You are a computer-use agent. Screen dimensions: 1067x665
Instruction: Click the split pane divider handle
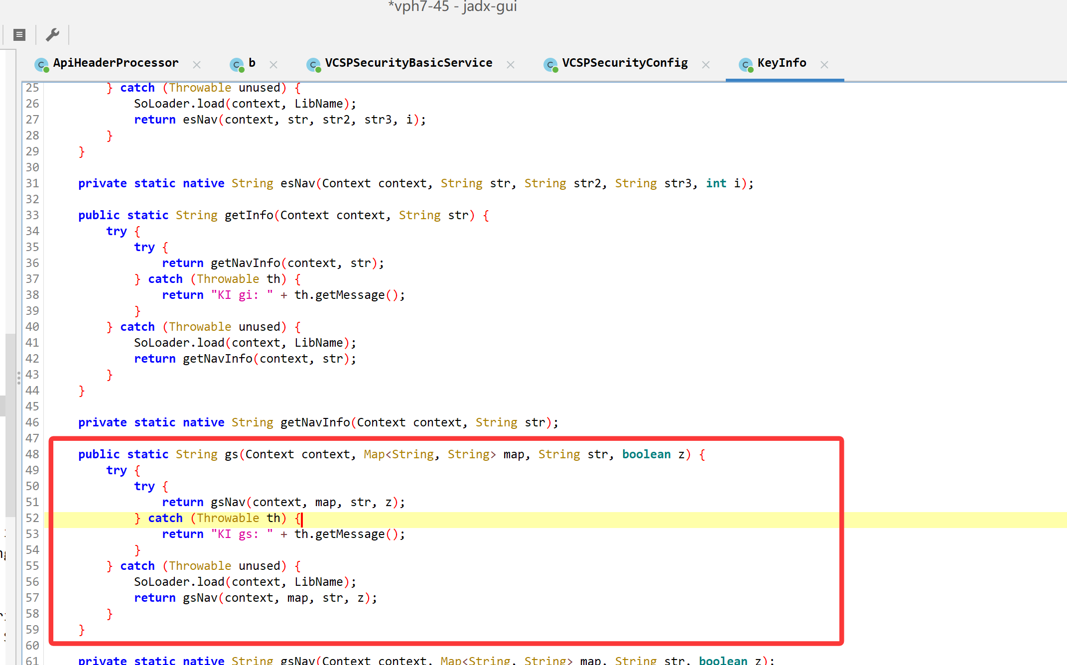click(x=19, y=378)
